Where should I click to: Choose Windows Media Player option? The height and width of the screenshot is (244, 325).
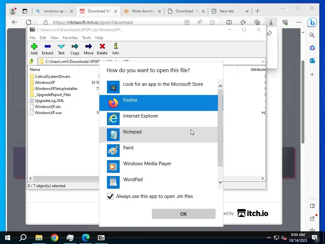[159, 166]
